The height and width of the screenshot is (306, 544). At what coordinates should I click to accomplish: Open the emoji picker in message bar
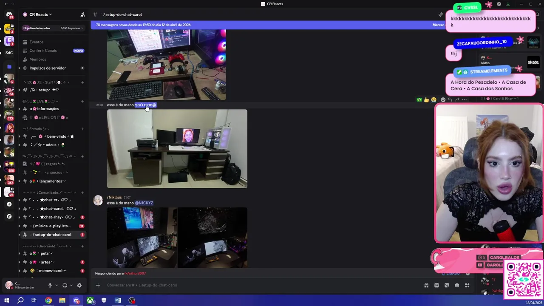(457, 285)
